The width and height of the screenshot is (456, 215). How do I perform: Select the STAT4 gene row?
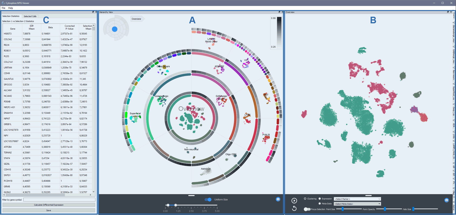[x=47, y=158]
